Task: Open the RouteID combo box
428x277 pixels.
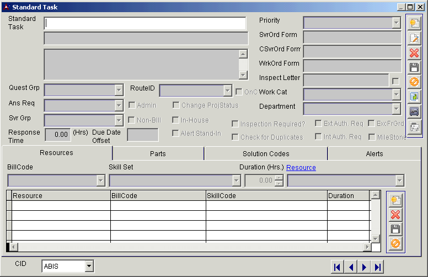Action: [227, 90]
